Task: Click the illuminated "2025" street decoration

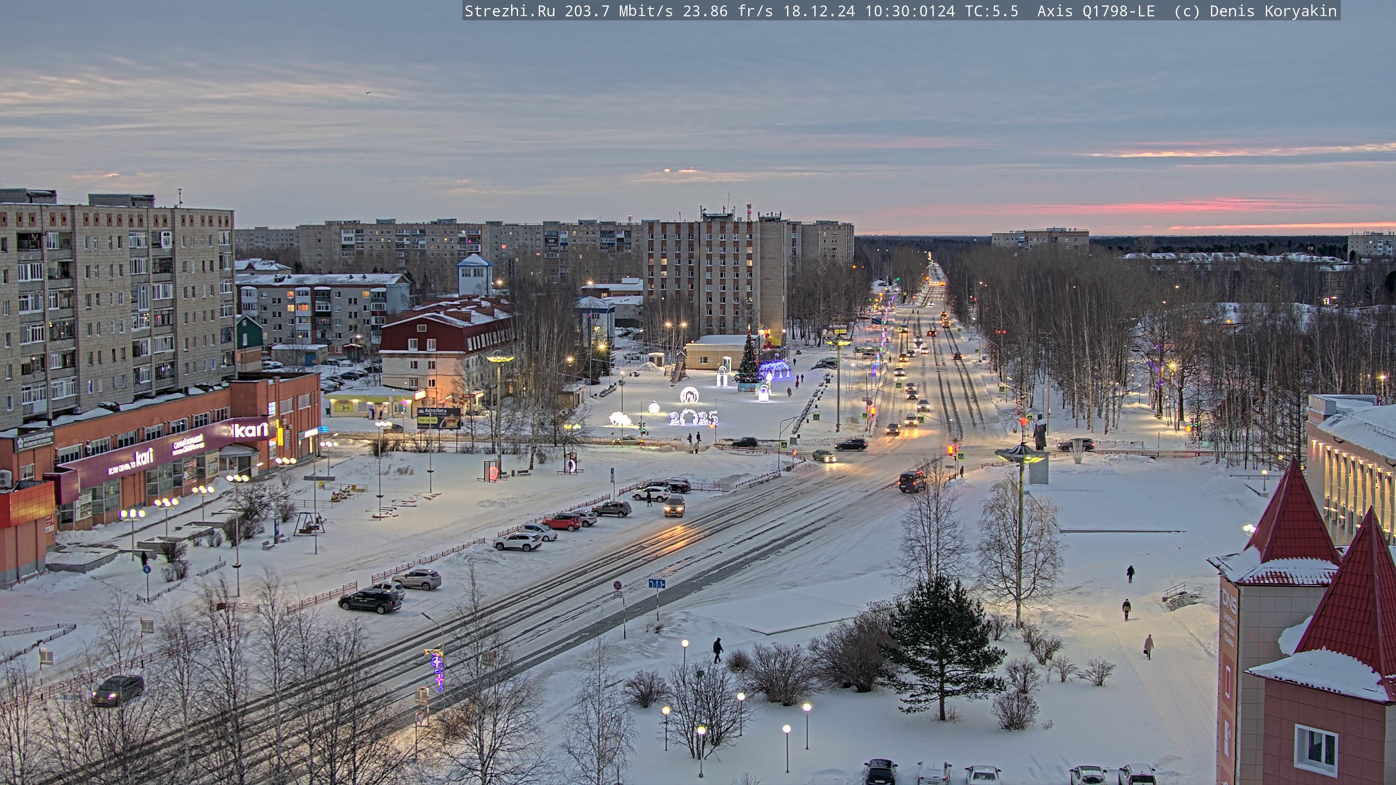Action: click(x=693, y=417)
